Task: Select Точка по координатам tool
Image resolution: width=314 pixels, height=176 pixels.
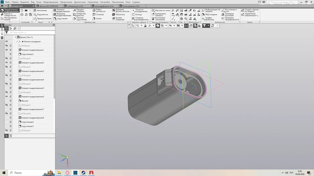Action: pos(140,10)
